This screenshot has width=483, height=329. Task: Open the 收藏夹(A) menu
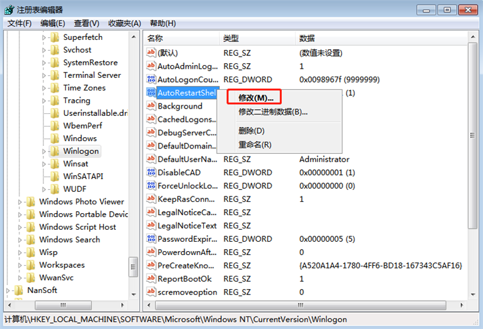click(123, 23)
